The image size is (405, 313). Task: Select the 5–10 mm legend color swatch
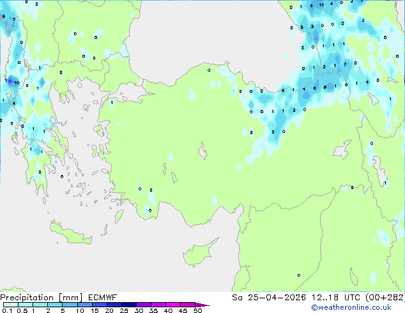point(70,305)
